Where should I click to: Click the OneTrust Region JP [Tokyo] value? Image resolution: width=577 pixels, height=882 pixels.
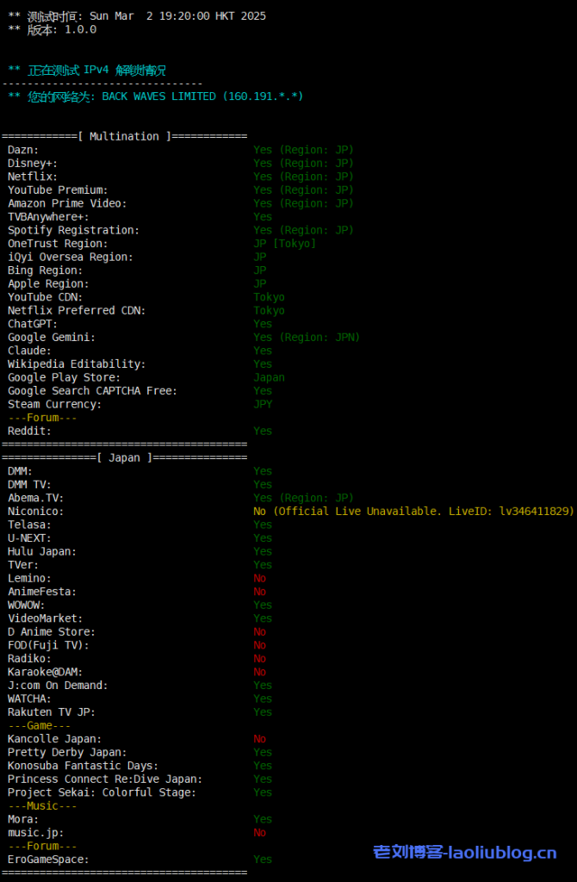coord(284,244)
